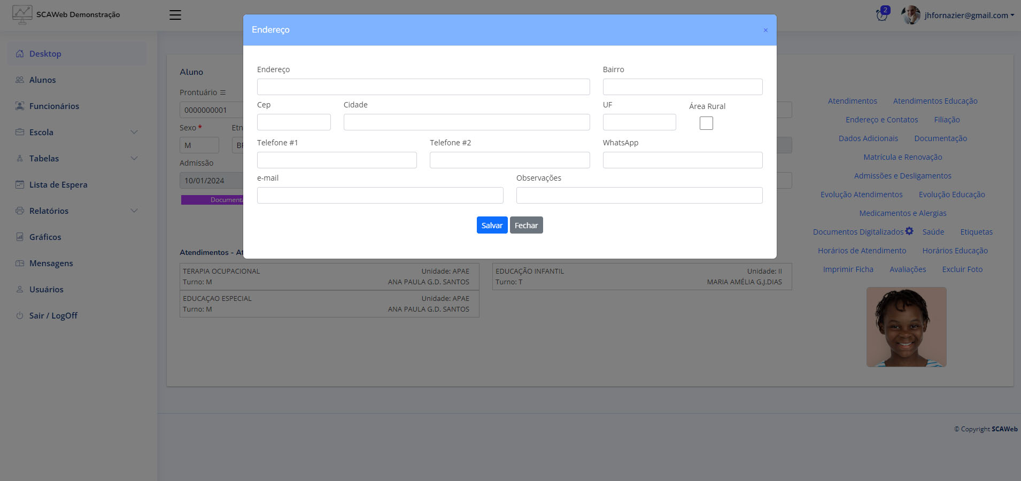Click the Alunos people icon
This screenshot has height=481, width=1021.
click(20, 80)
